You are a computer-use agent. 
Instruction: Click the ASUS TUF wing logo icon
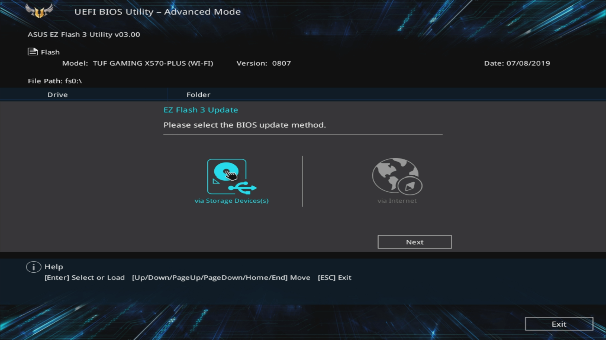pos(39,11)
